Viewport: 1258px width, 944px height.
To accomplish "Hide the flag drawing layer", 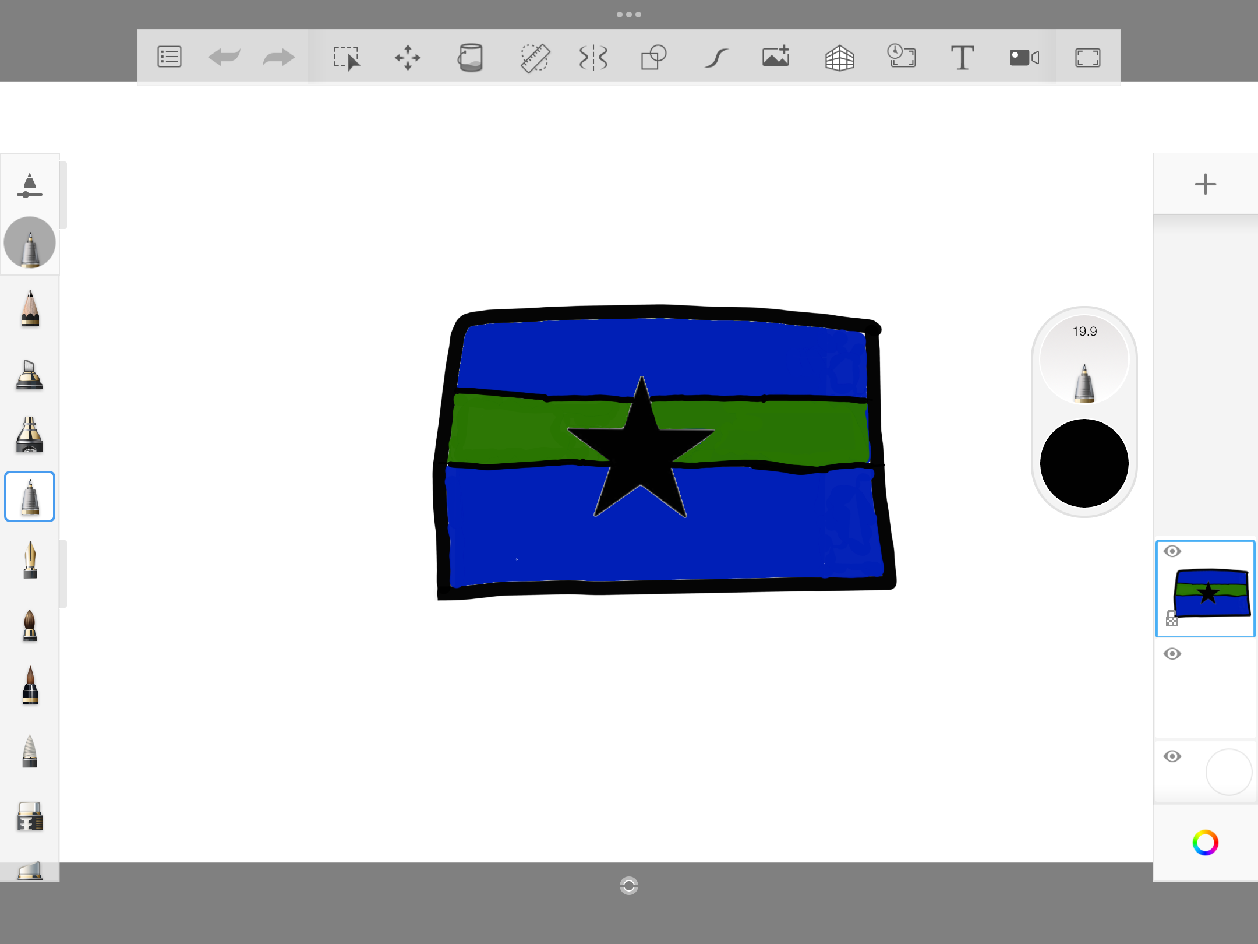I will click(1172, 551).
